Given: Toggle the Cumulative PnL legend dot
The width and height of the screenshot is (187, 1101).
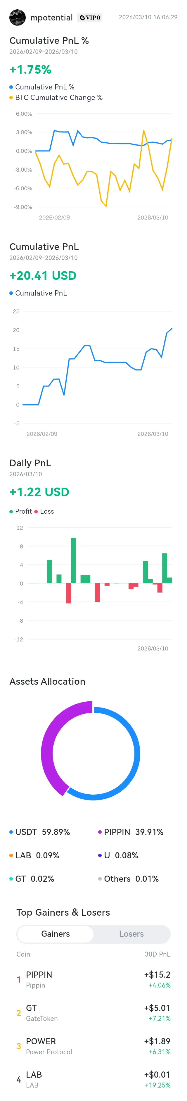Looking at the screenshot, I should pyautogui.click(x=11, y=293).
